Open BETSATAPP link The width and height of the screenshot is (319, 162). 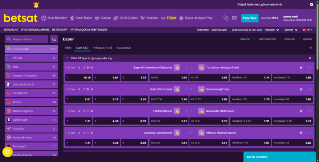click(60, 30)
